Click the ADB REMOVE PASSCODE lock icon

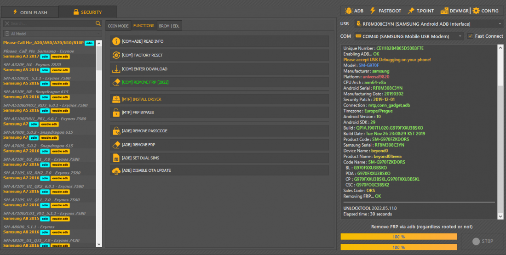tap(116, 131)
